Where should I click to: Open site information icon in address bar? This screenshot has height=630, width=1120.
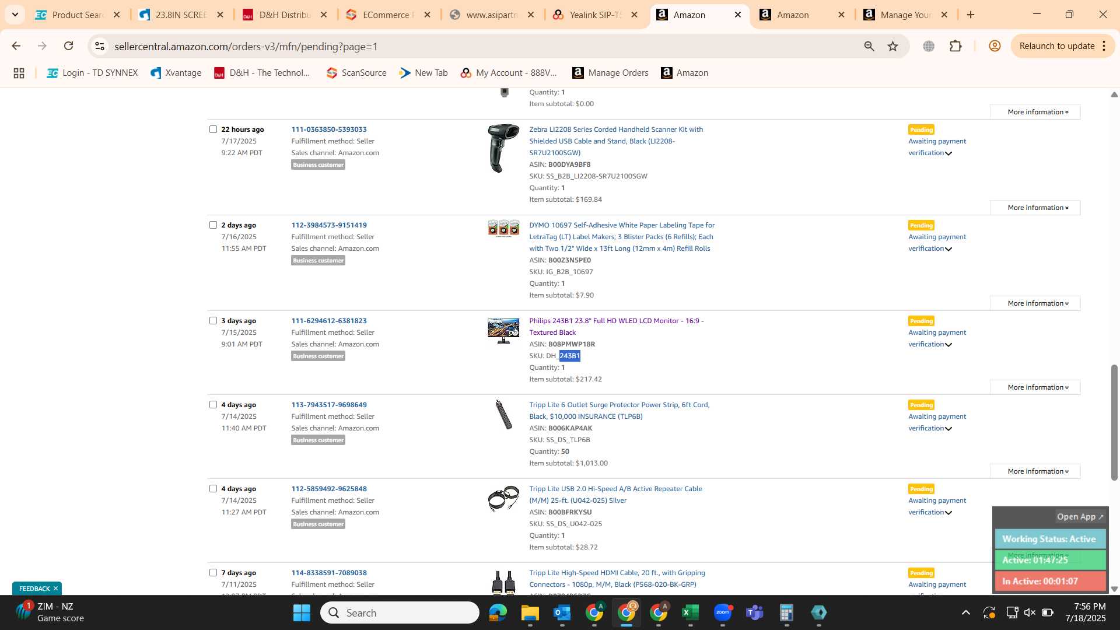100,46
